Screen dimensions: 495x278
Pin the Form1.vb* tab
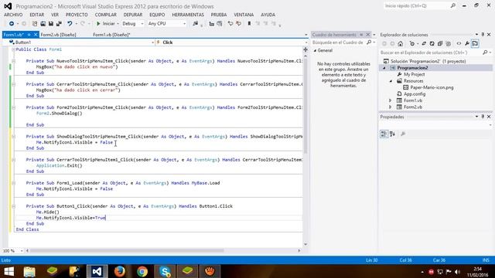click(29, 35)
